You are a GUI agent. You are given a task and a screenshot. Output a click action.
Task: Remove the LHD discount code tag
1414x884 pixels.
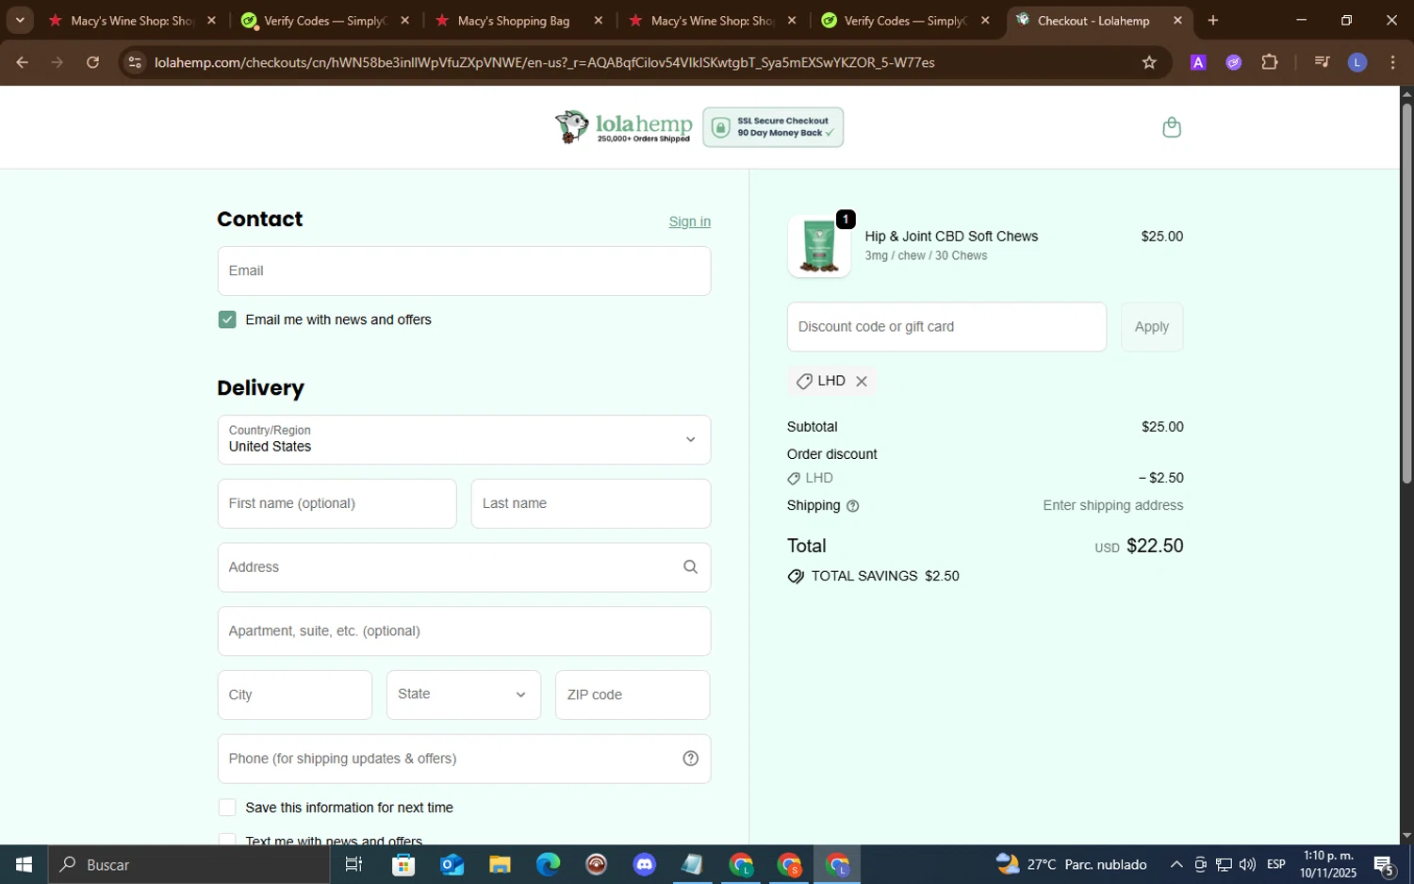[861, 382]
